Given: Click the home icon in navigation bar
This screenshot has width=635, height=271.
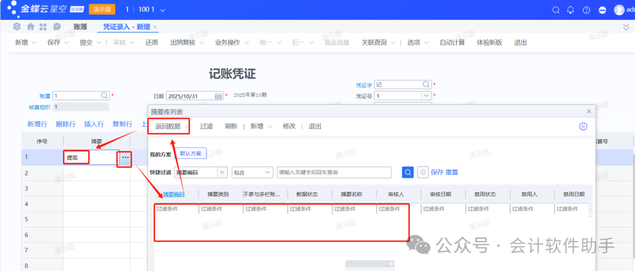Looking at the screenshot, I should pos(30,27).
